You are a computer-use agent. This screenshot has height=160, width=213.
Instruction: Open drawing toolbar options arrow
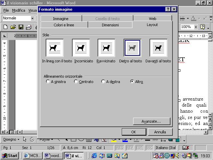pyautogui.click(x=184, y=141)
